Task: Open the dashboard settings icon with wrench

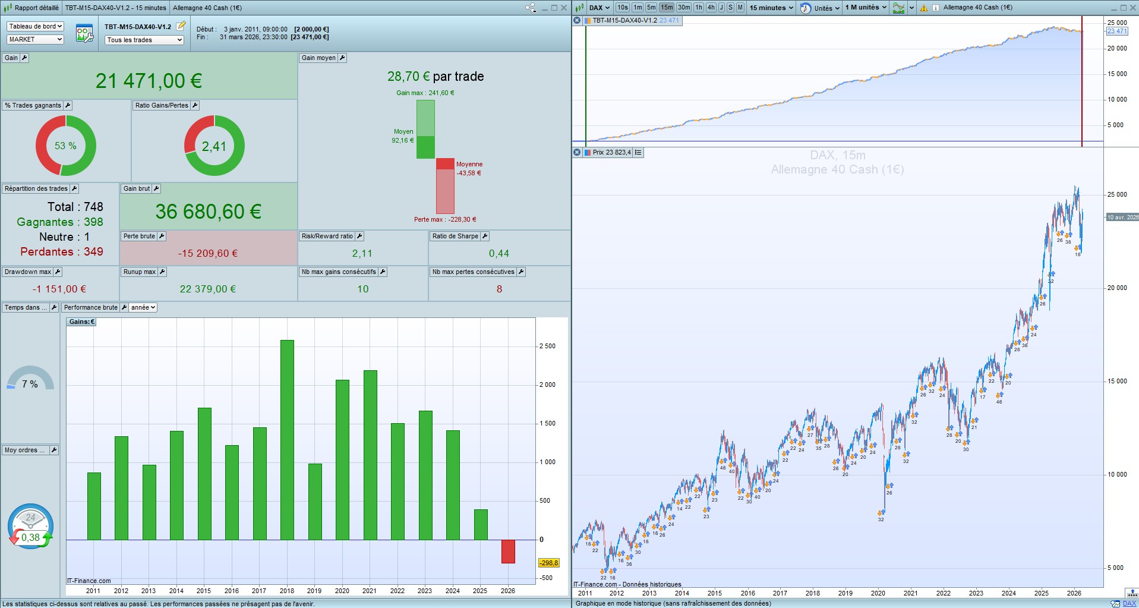Action: click(x=84, y=34)
